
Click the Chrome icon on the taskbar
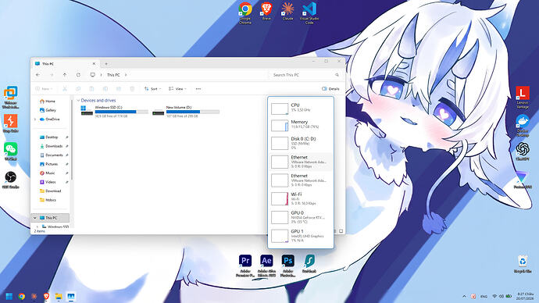tap(22, 296)
